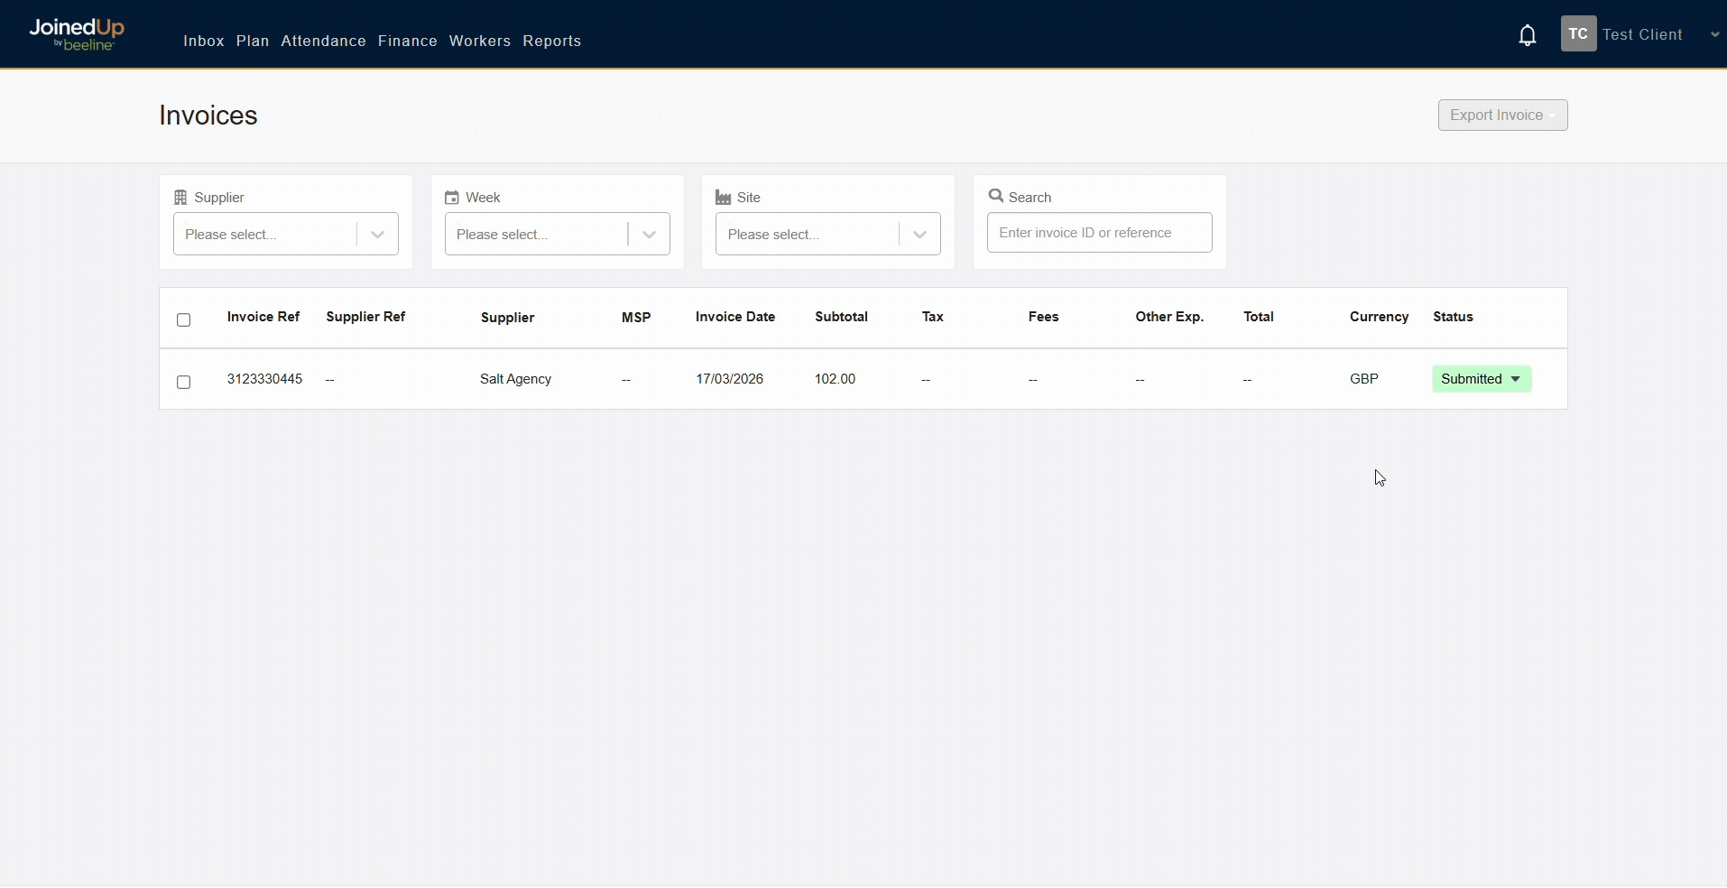1727x888 pixels.
Task: Click the Search magnifier icon
Action: (x=996, y=196)
